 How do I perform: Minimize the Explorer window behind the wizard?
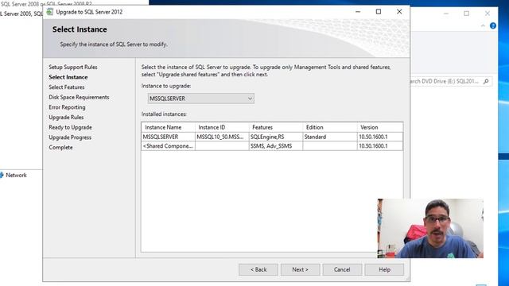445,14
